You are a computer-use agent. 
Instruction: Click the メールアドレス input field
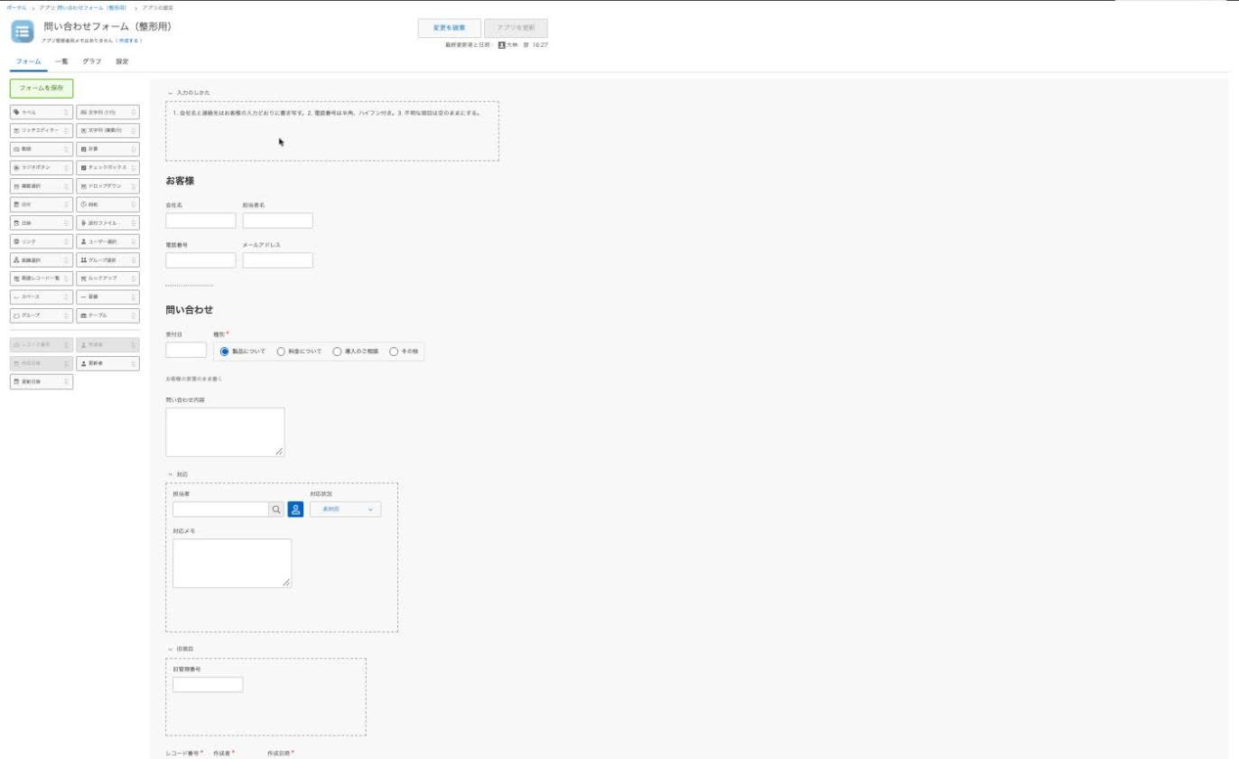coord(277,260)
